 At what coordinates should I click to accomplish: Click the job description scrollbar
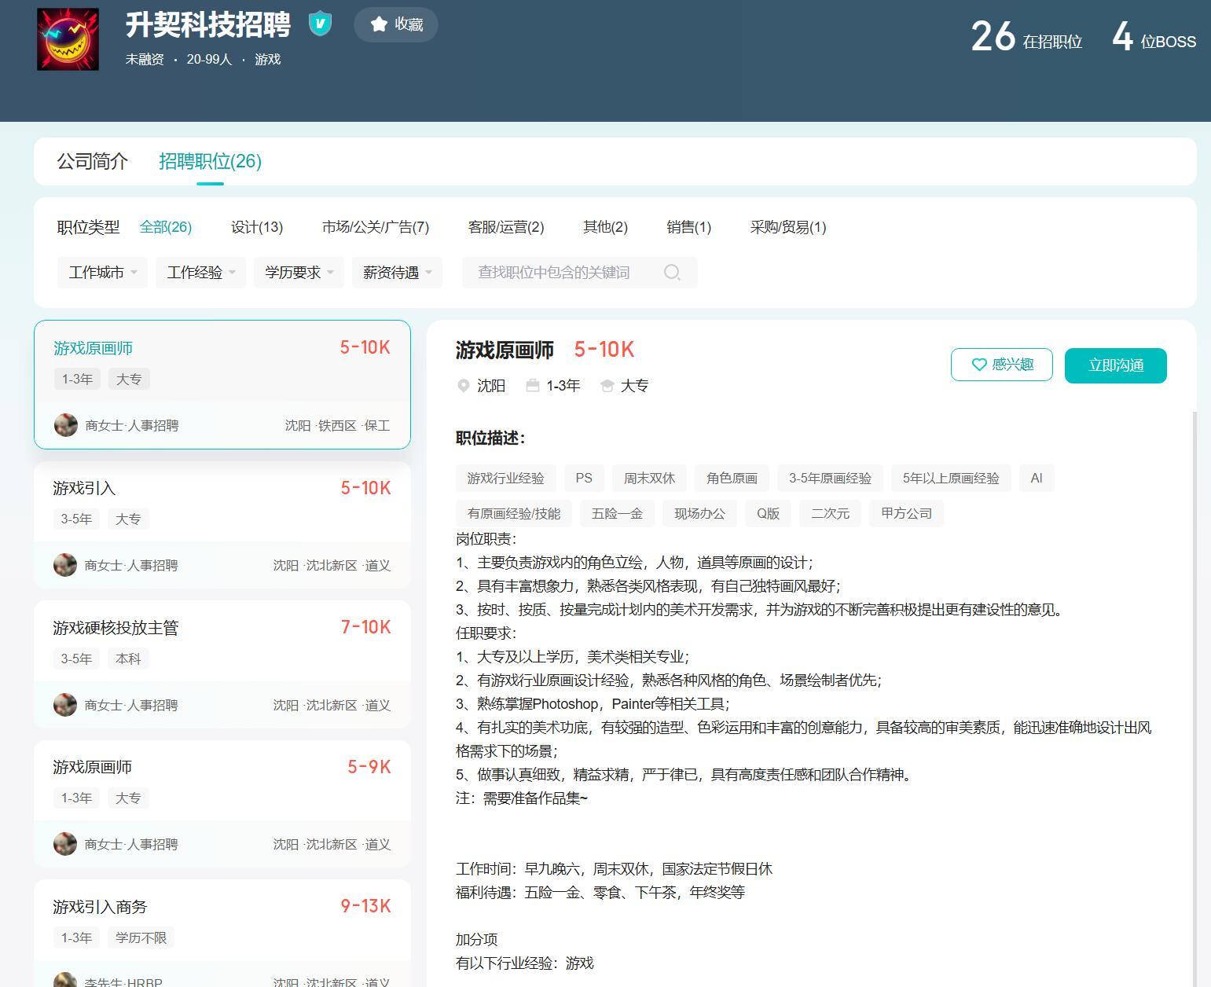coord(1193,692)
